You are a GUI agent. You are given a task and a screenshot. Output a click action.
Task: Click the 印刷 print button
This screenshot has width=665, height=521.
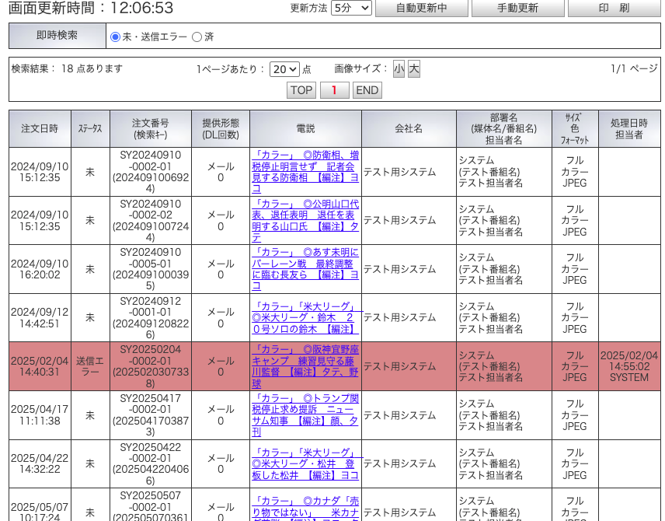(614, 8)
